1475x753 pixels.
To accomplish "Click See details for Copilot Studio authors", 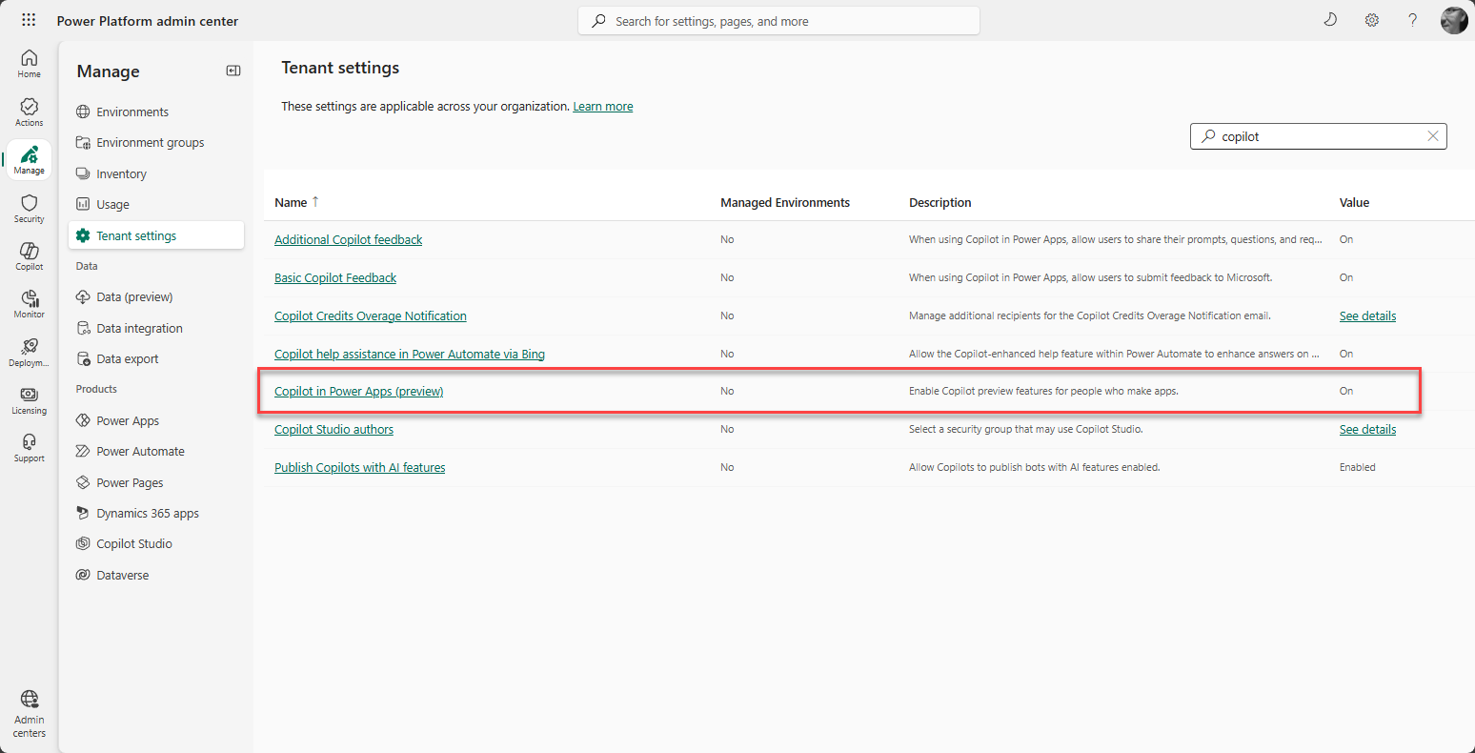I will pyautogui.click(x=1367, y=430).
